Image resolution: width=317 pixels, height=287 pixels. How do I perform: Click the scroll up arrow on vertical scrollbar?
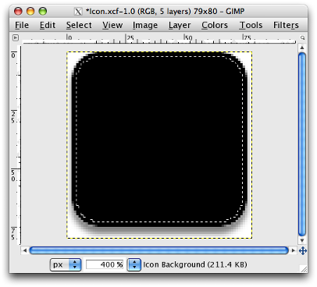coord(302,48)
